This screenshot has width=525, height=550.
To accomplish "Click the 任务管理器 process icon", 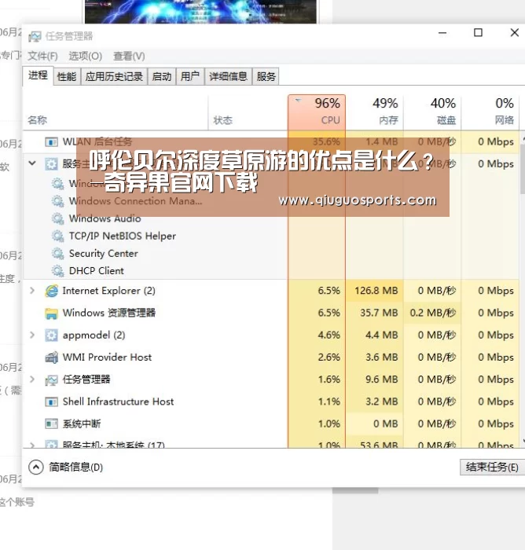I will tap(51, 379).
